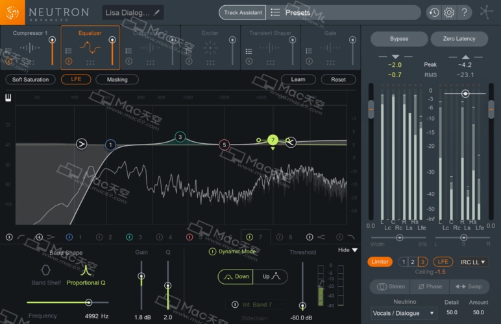Open the undo history clock icon
The width and height of the screenshot is (501, 324).
pos(434,13)
